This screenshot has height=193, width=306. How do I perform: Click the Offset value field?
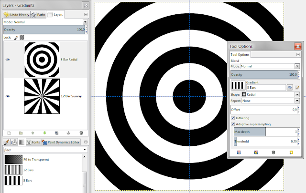point(264,110)
